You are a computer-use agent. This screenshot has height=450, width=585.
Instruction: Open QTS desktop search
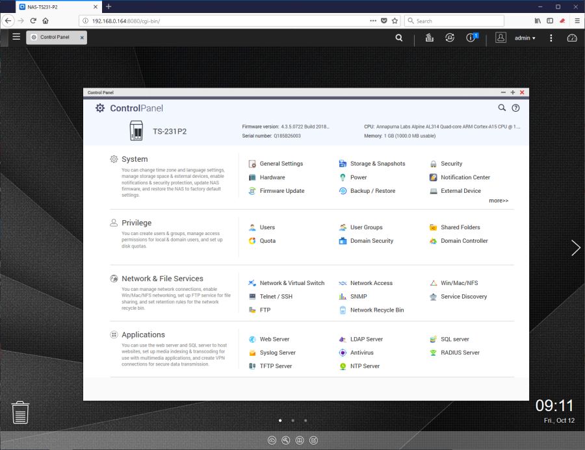(399, 38)
